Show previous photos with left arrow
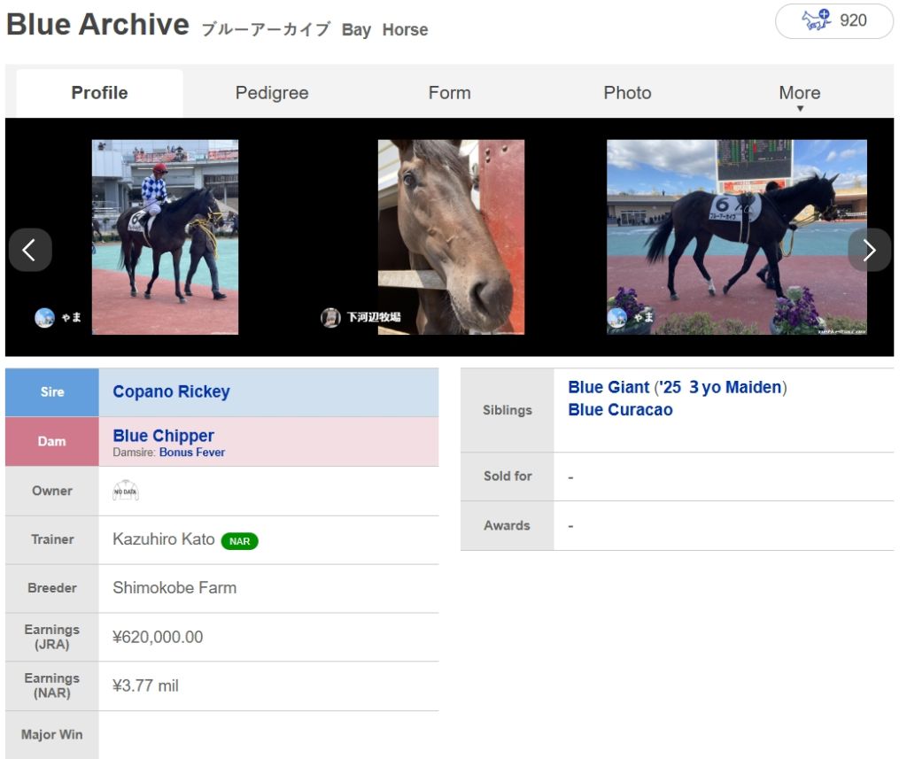This screenshot has width=907, height=759. (30, 250)
